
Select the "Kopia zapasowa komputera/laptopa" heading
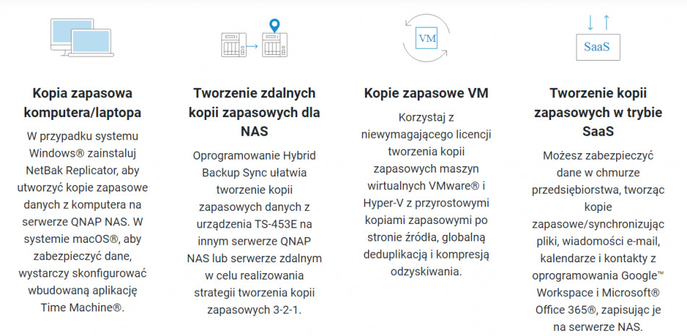(x=82, y=103)
